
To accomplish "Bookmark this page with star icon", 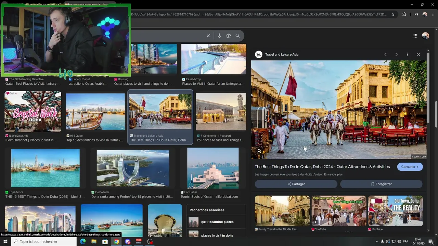I will [x=393, y=14].
